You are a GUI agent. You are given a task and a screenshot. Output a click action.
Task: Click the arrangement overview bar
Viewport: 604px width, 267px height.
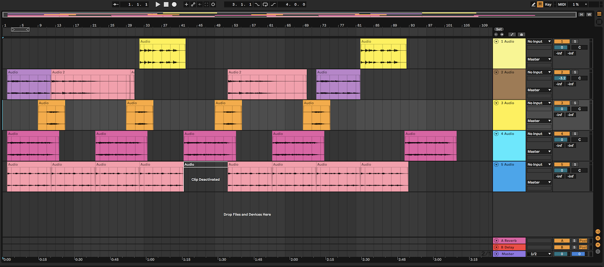click(x=289, y=15)
